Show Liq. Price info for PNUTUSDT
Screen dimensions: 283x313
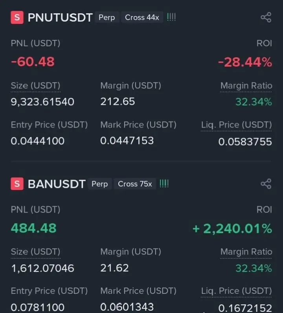pyautogui.click(x=236, y=125)
